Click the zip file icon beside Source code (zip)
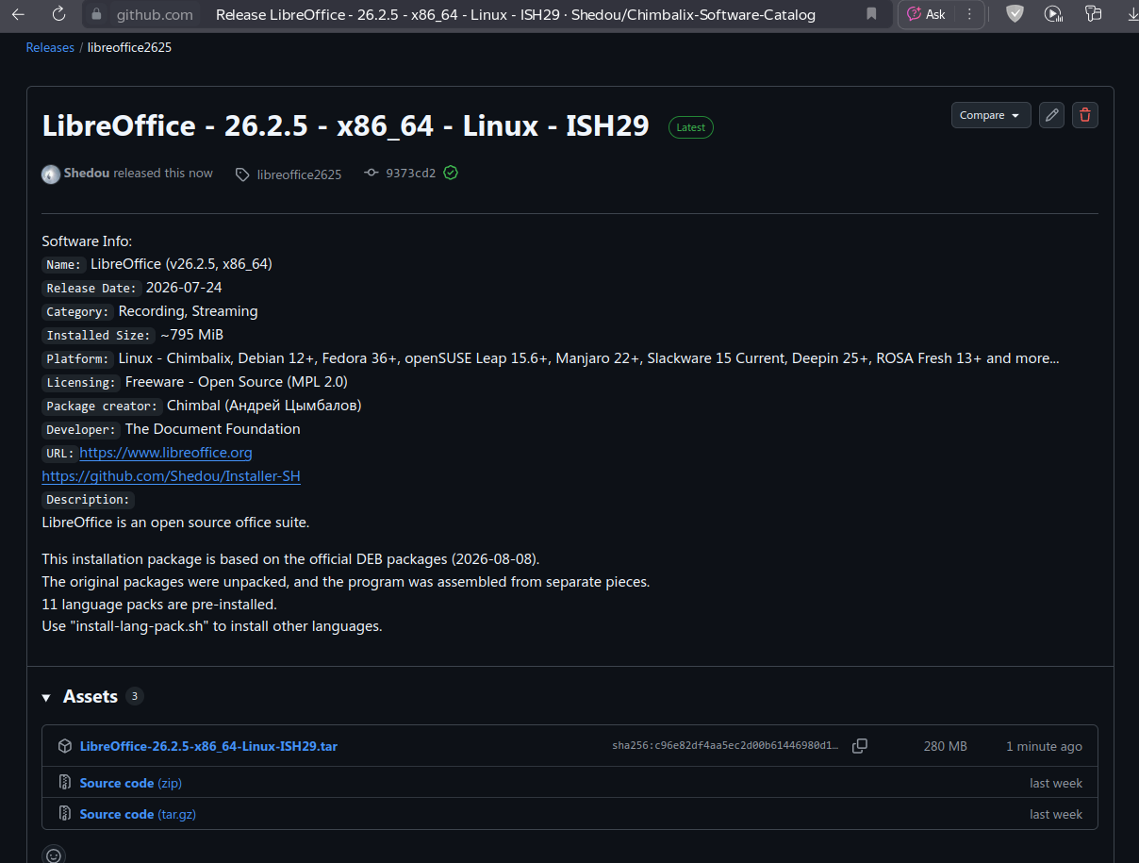Viewport: 1139px width, 863px height. tap(65, 783)
